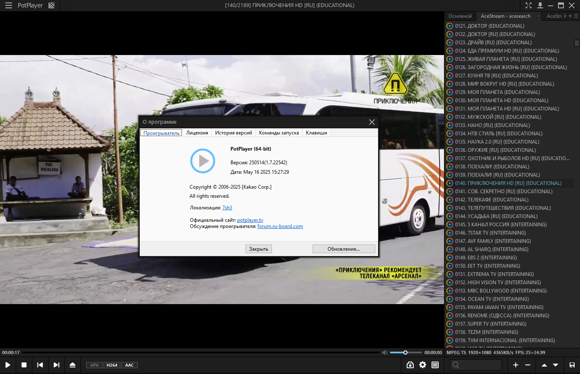Screen dimensions: 580x374
Task: Toggle the GPU hardware decoding indicator
Action: pyautogui.click(x=95, y=365)
